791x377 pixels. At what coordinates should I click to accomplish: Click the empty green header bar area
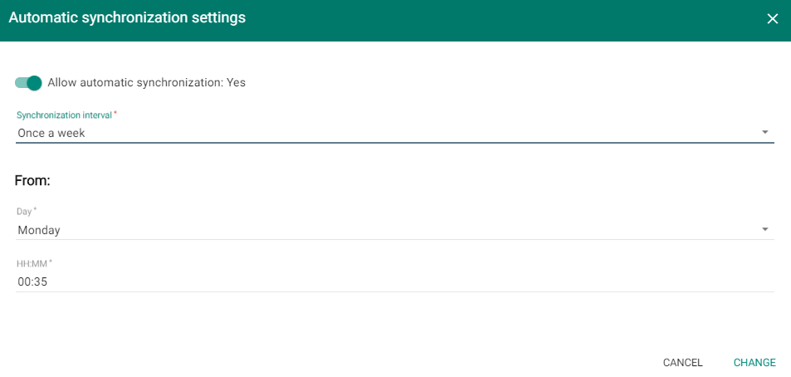pos(498,18)
